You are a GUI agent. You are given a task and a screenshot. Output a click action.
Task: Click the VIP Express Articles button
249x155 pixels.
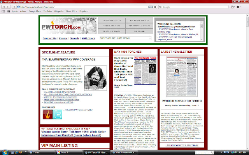(139, 26)
